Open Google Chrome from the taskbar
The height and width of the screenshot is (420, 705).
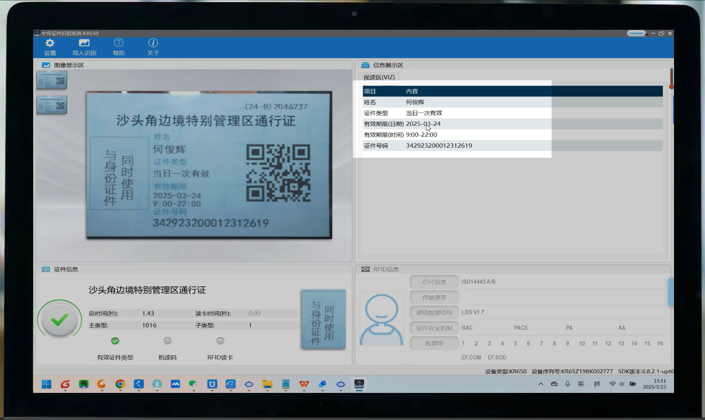click(x=120, y=384)
